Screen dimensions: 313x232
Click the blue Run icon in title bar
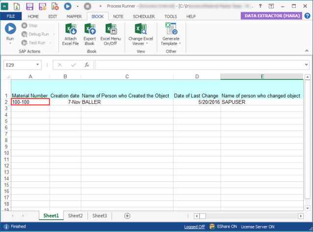(68, 6)
